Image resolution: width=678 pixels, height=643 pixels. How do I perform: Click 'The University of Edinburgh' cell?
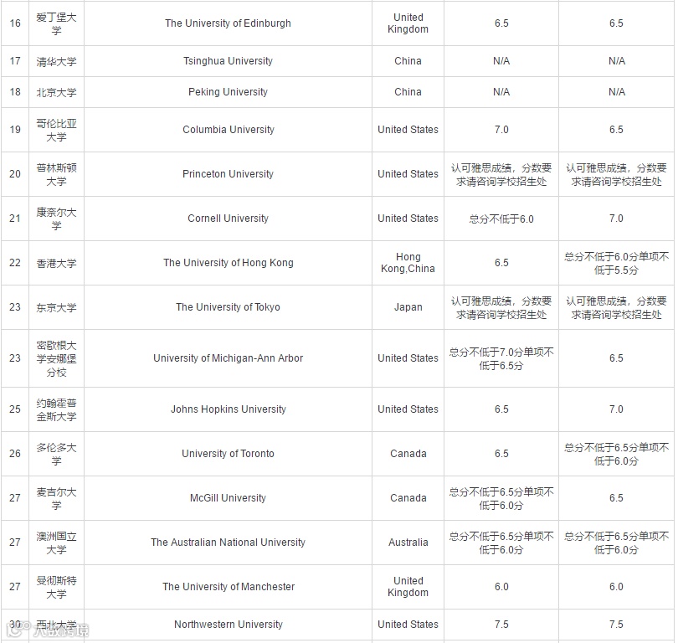[228, 23]
